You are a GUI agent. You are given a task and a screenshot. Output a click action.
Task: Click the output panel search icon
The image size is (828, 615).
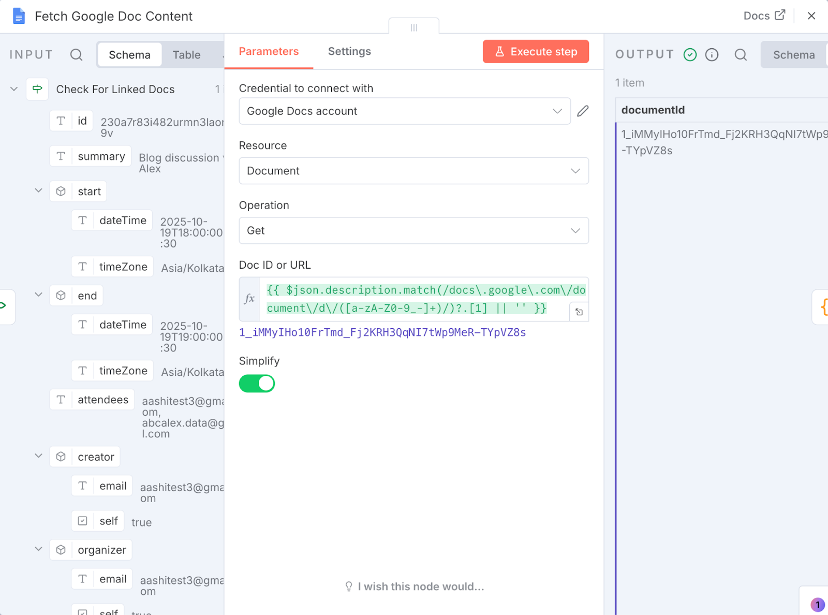point(741,55)
